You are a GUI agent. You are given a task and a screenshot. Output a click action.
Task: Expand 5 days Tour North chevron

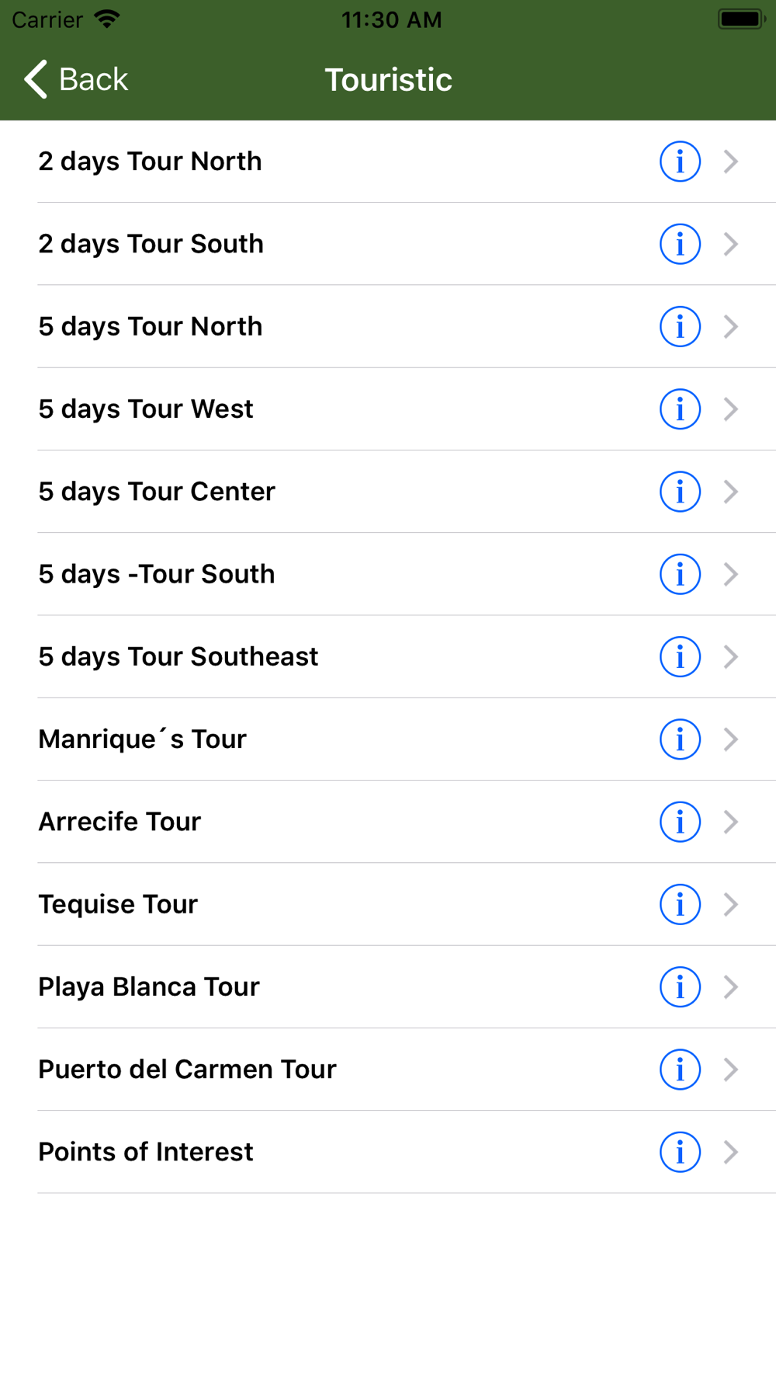730,327
